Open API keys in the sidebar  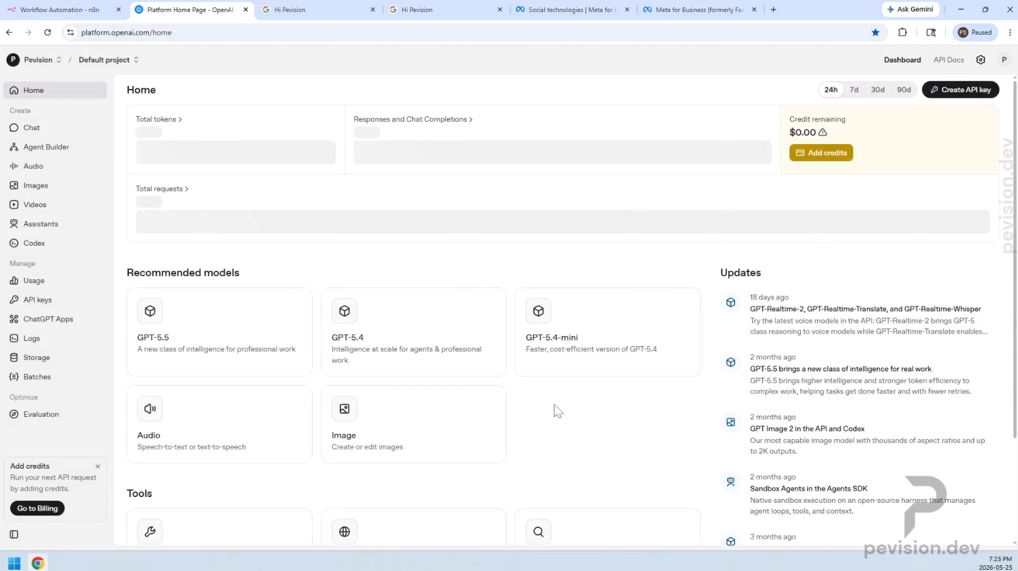(x=55, y=300)
